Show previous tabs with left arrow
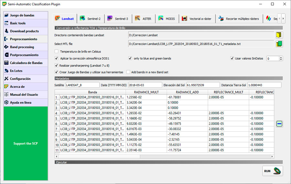The height and width of the screenshot is (184, 291). tap(279, 18)
